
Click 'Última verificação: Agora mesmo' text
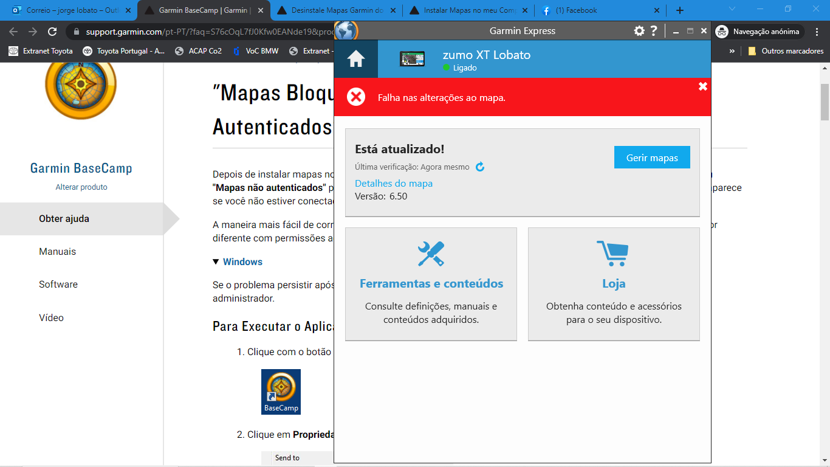pyautogui.click(x=412, y=167)
